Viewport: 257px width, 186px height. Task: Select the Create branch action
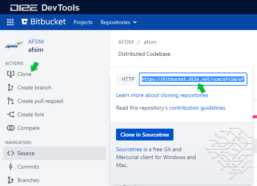(x=34, y=87)
